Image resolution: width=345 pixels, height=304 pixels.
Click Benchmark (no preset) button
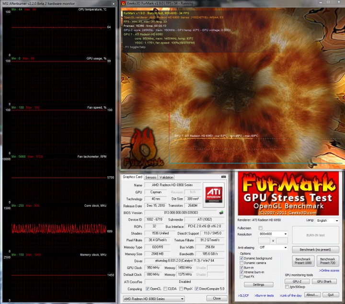[x=315, y=249]
